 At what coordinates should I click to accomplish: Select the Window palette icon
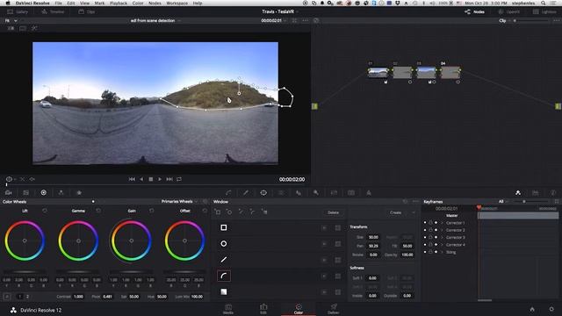coord(263,193)
